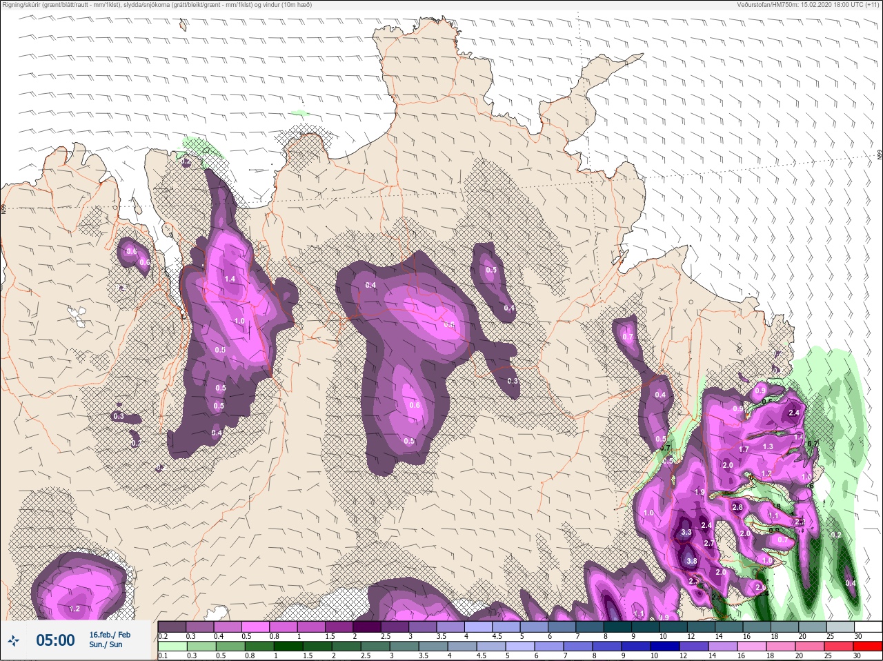Click the 2.8 precipitation value on the map
Screen dimensions: 883x661
[x=737, y=507]
